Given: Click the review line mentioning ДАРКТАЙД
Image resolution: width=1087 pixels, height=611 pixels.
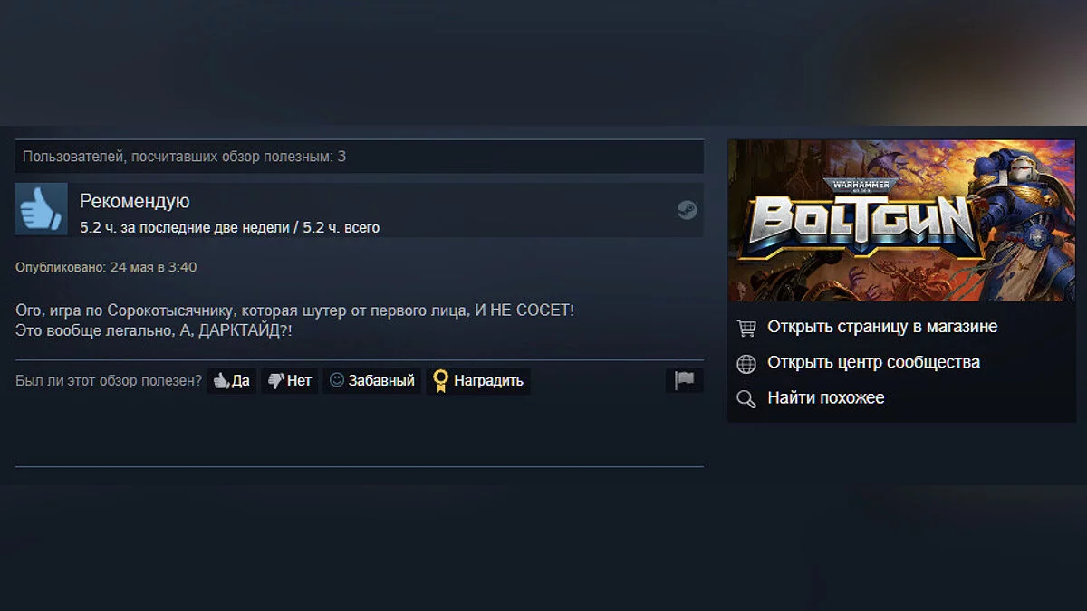Looking at the screenshot, I should pos(154,331).
